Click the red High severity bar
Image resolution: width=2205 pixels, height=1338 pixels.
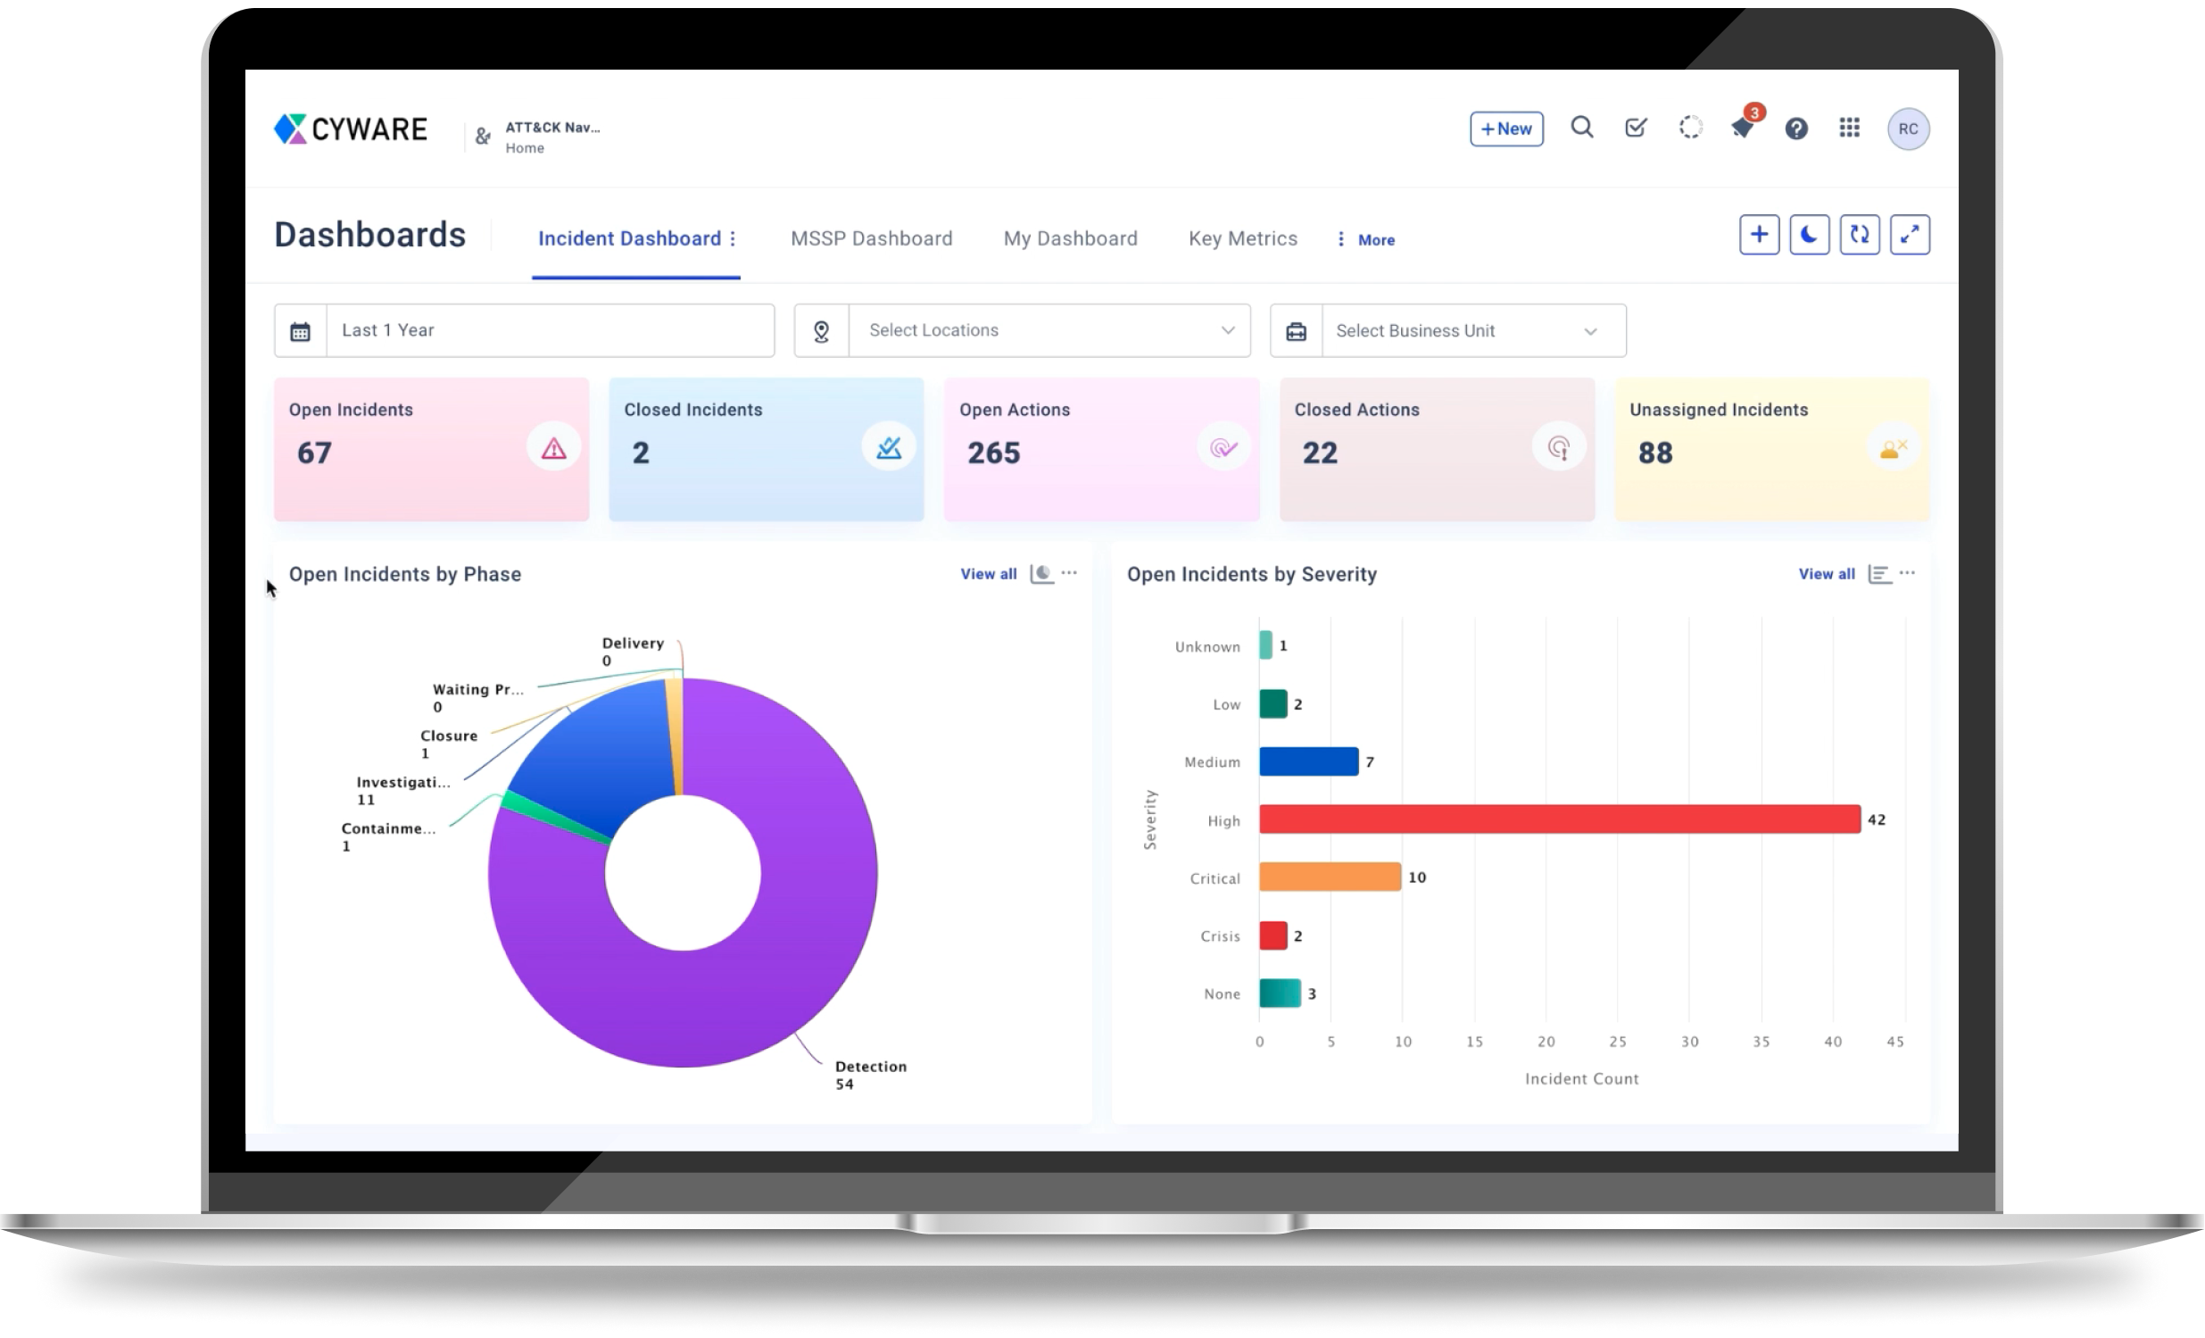click(x=1559, y=819)
